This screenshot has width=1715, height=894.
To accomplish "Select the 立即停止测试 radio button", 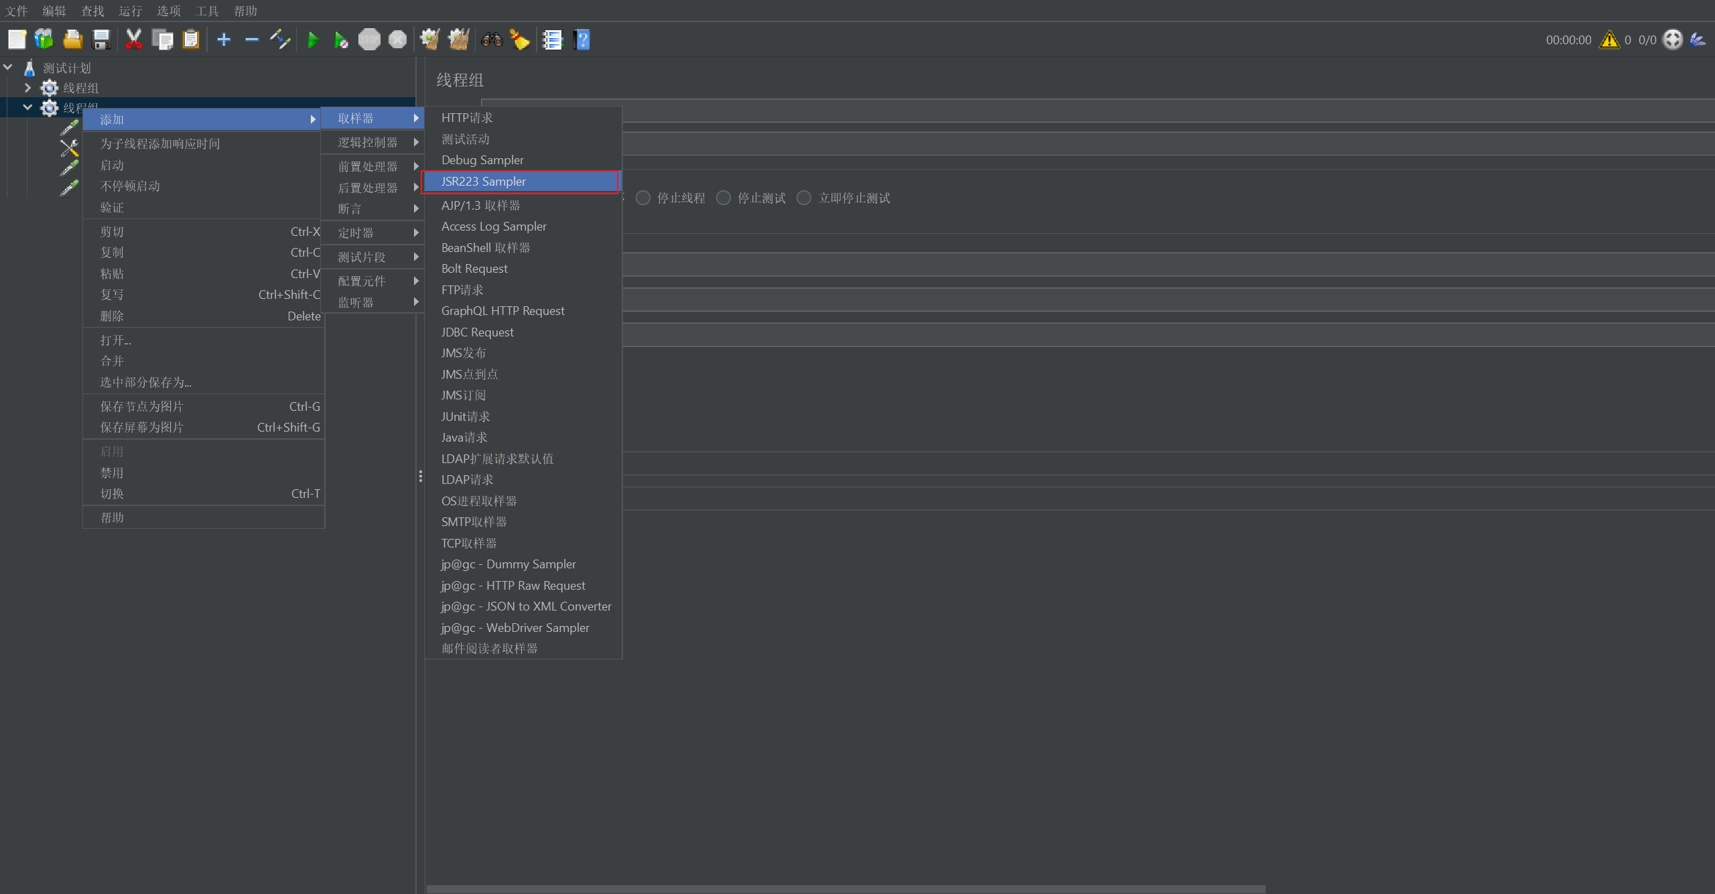I will click(x=804, y=198).
